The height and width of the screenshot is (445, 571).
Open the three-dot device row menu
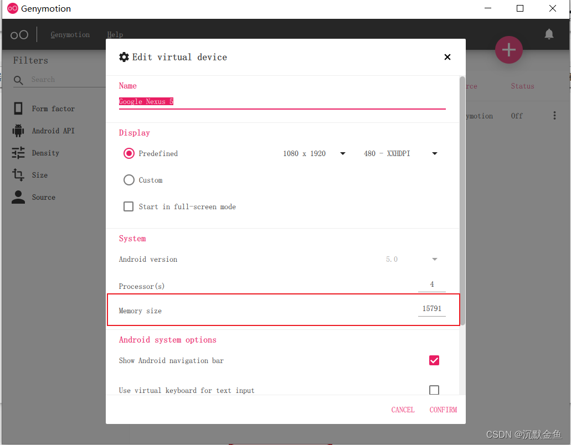(554, 116)
